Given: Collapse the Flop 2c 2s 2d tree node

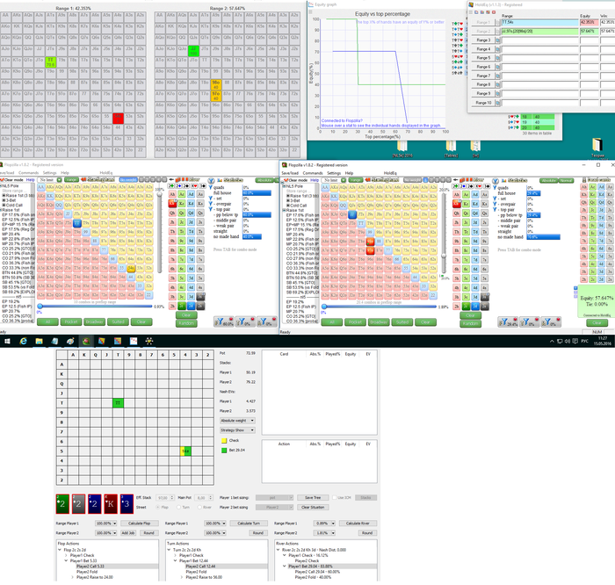Looking at the screenshot, I should click(x=60, y=550).
